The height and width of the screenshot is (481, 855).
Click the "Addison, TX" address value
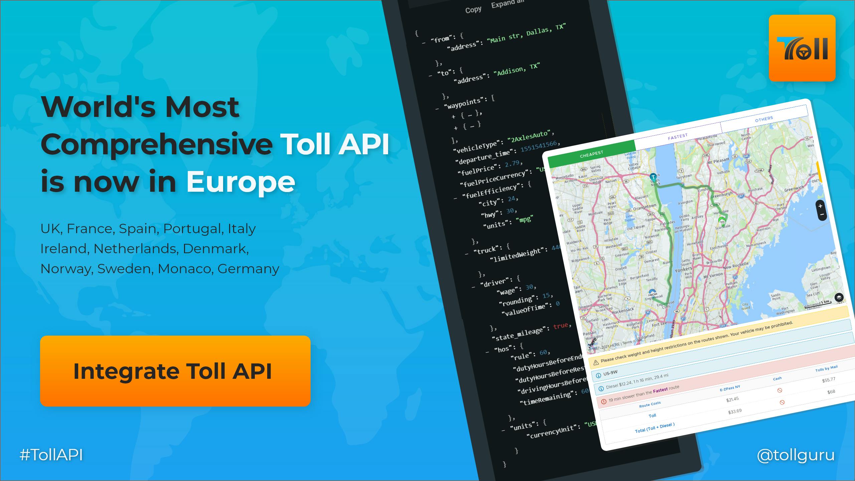coord(516,69)
